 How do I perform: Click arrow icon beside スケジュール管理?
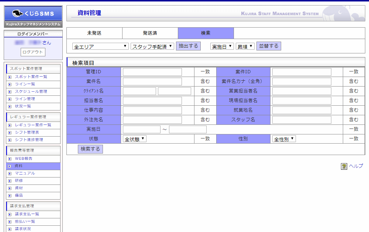point(10,92)
